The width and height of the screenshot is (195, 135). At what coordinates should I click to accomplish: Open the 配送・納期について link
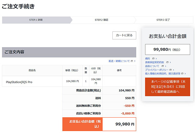coord(119,61)
